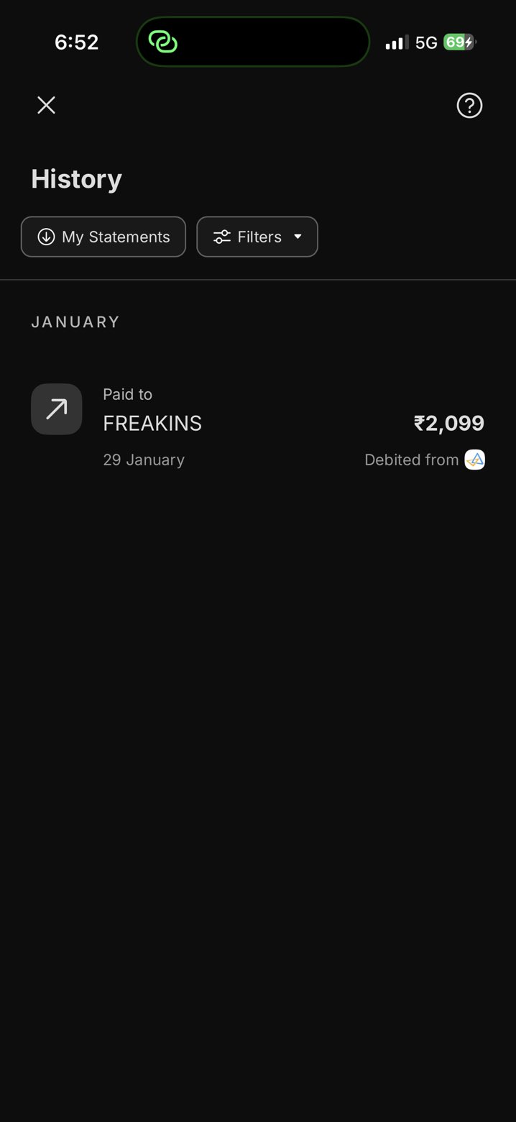The image size is (516, 1122).
Task: Tap the 29 January date label
Action: point(144,460)
